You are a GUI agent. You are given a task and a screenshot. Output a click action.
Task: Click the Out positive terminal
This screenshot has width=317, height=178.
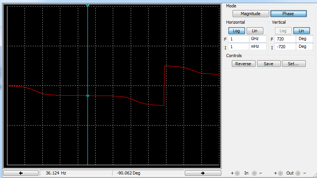[280, 173]
